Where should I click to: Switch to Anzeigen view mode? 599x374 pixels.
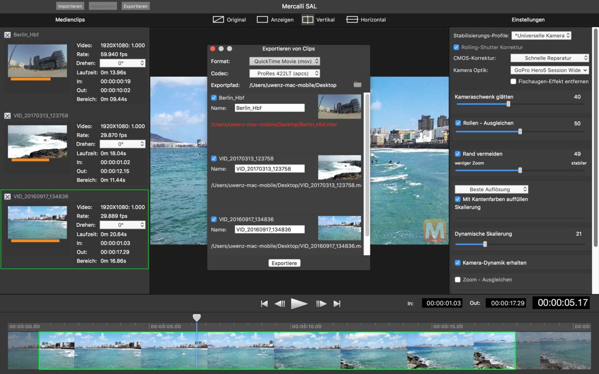[x=275, y=20]
